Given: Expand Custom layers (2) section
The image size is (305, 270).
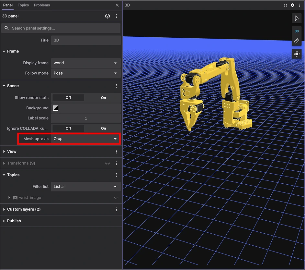Looking at the screenshot, I should tap(24, 209).
